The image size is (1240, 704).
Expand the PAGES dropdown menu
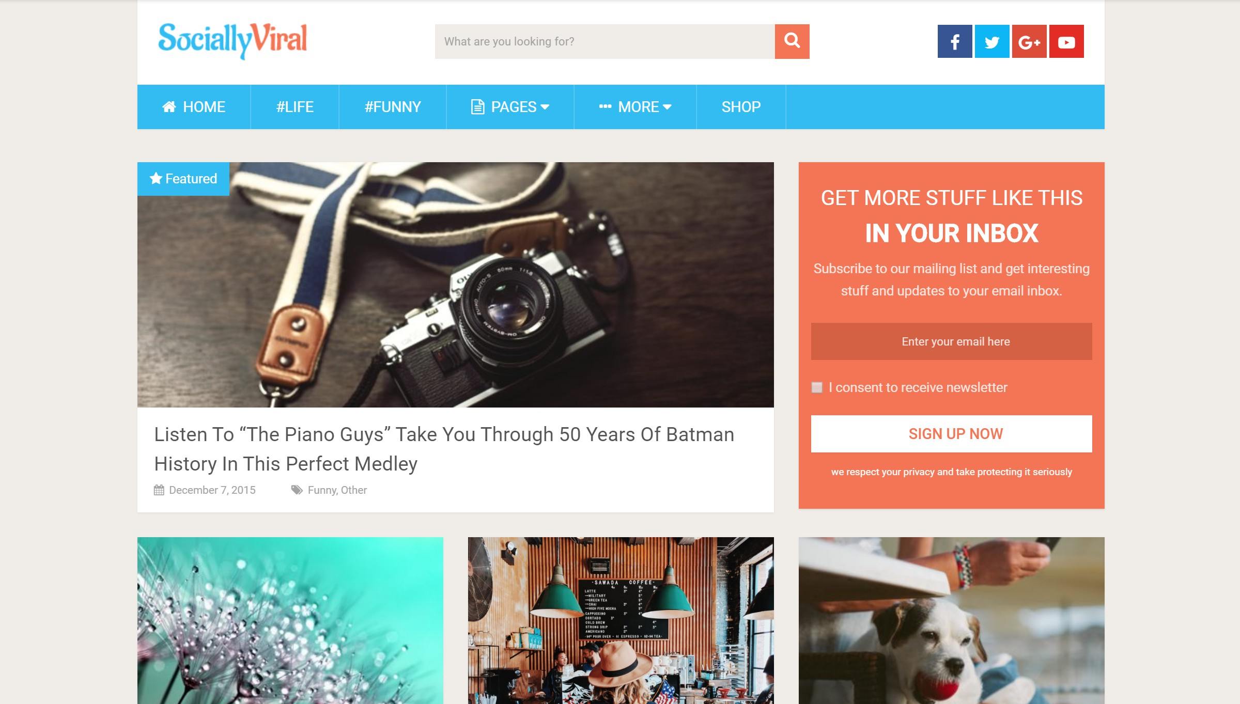tap(510, 107)
